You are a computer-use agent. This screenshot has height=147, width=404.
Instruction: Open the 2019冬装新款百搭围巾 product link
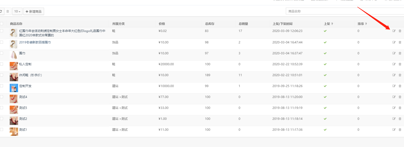[35, 42]
